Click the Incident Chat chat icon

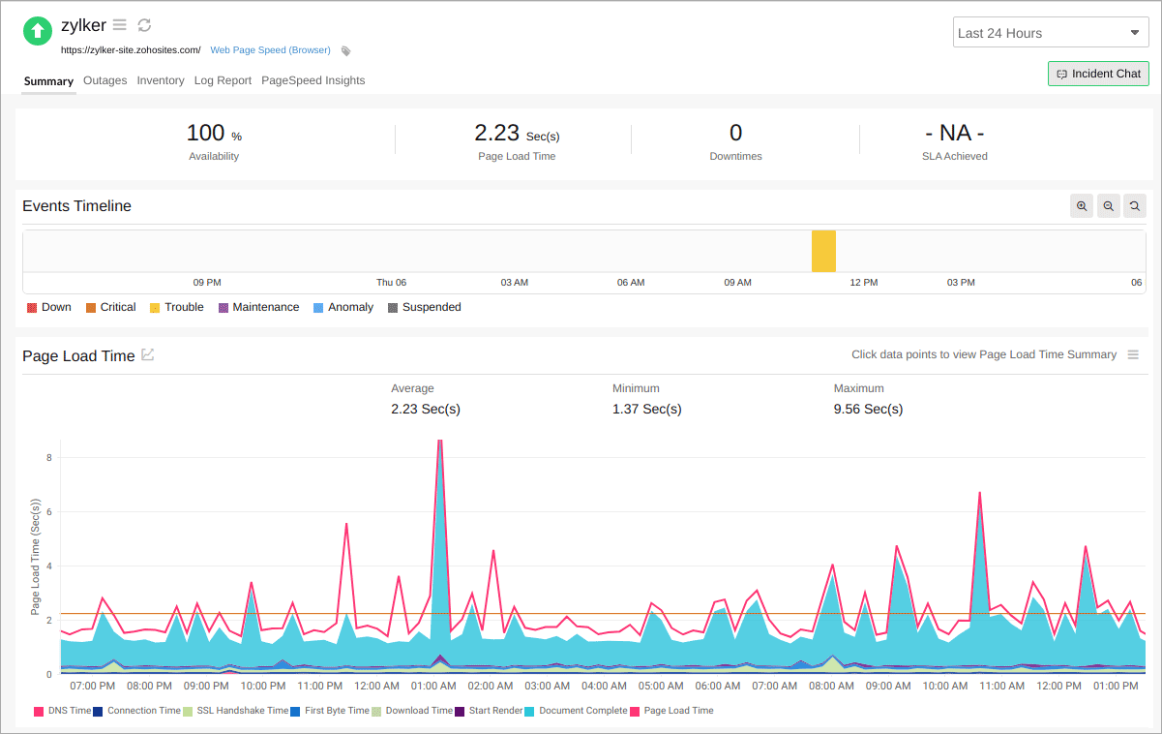[1061, 74]
